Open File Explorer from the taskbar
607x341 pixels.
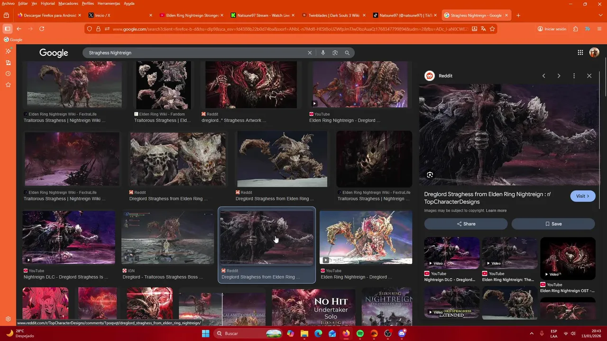point(304,333)
